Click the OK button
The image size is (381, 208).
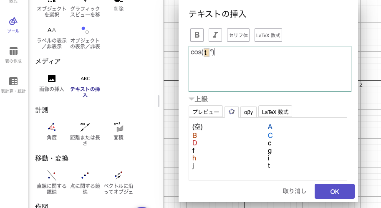334,191
